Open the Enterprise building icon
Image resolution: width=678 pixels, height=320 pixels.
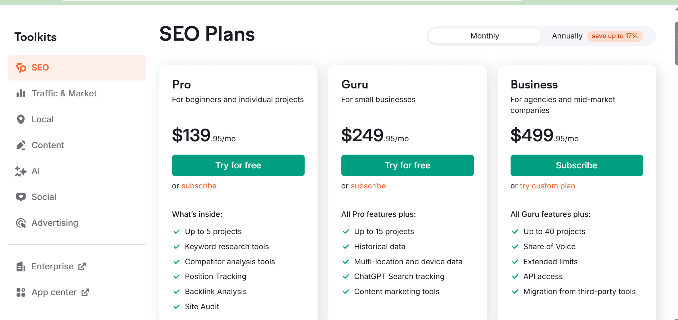21,266
